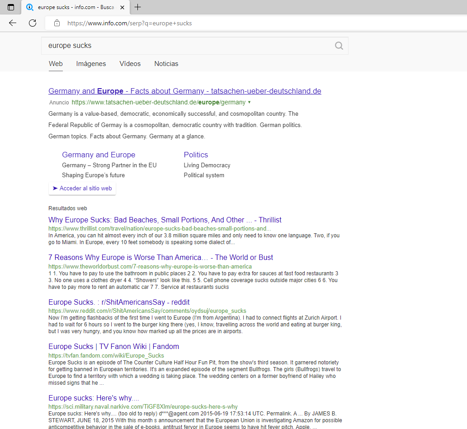
Task: Open 7 Reasons Why Europe is Worse result
Action: click(x=160, y=257)
